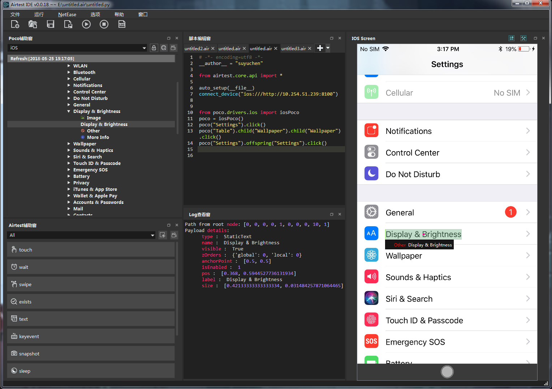Viewport: 552px width, 389px height.
Task: Insert a wait command
Action: click(91, 267)
